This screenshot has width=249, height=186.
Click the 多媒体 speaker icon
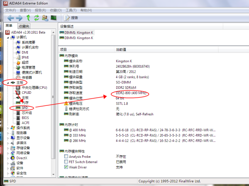pos(12,143)
